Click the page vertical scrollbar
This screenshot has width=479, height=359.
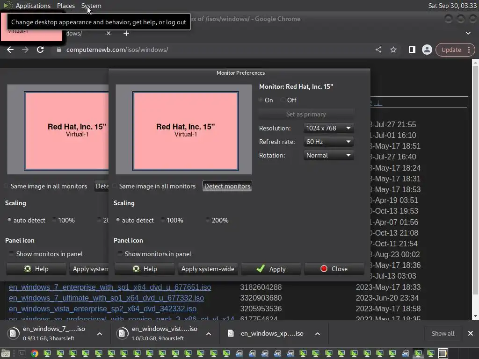[475, 180]
